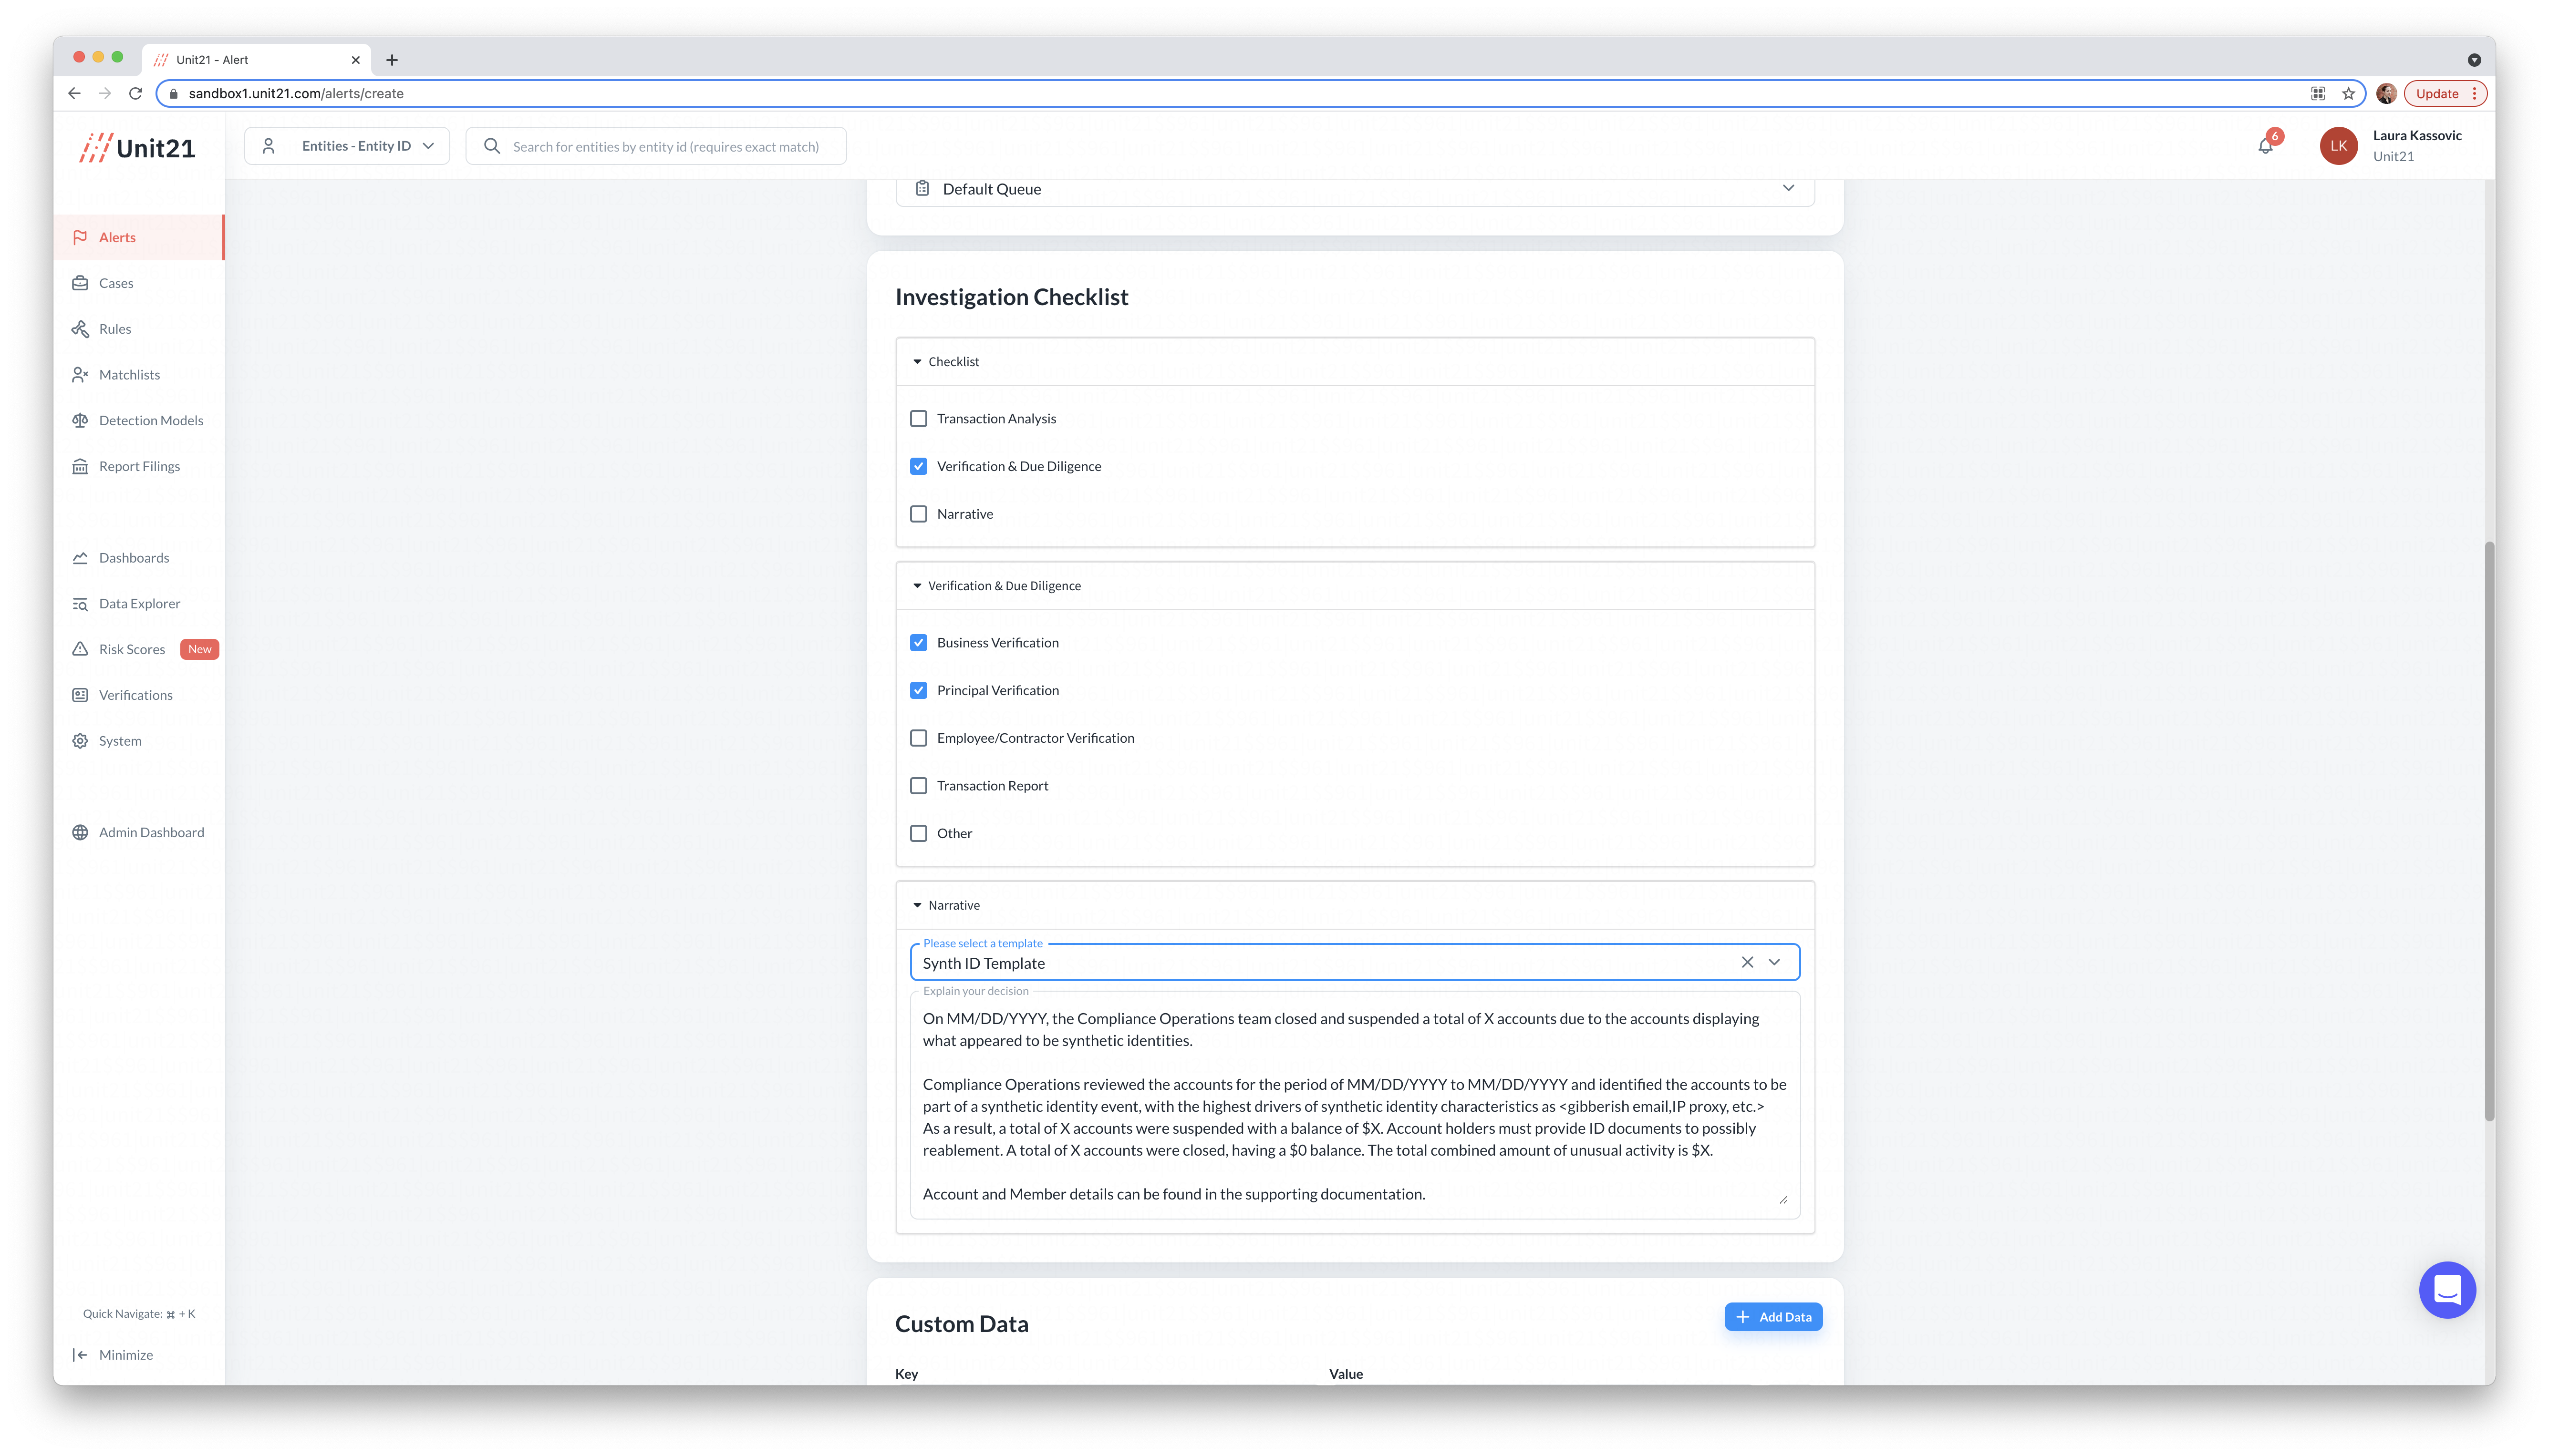Check the Narrative checkbox

(x=918, y=514)
